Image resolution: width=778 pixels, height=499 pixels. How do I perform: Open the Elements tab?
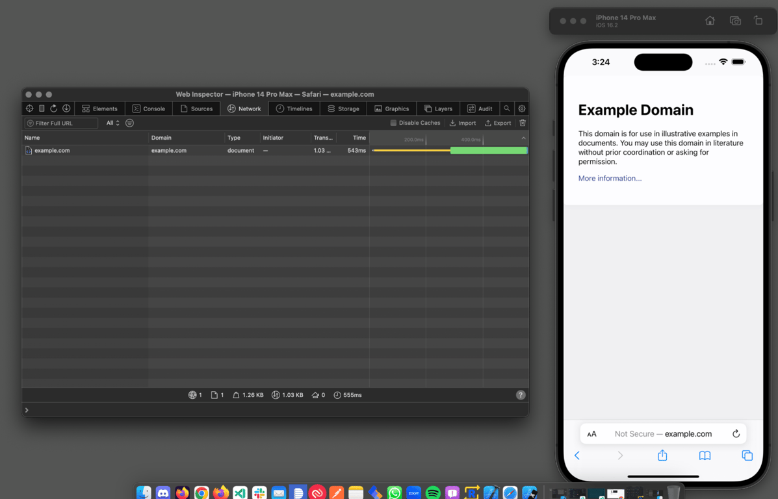pos(99,109)
